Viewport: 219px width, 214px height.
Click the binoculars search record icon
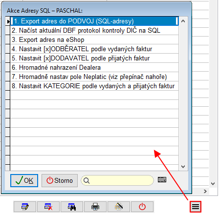tap(72, 207)
